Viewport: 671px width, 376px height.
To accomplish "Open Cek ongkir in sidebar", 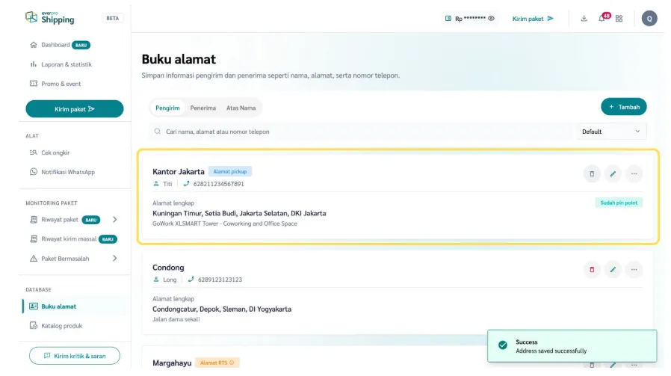I will (x=55, y=152).
